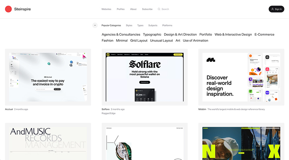Screen dimensions: 289x160
Task: Switch to the Styles tab
Action: 129,25
